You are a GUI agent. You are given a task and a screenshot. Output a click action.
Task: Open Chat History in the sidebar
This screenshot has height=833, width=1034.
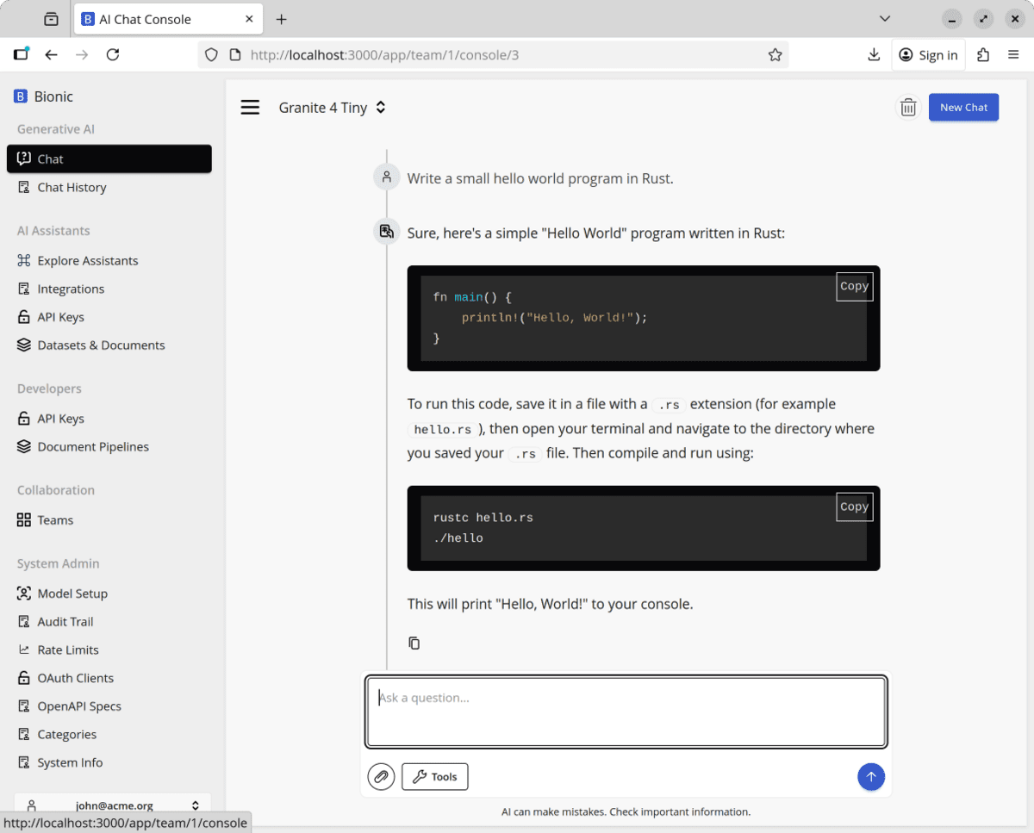point(72,187)
